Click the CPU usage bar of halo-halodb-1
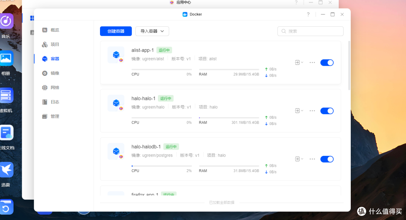406x220 pixels. [x=162, y=166]
